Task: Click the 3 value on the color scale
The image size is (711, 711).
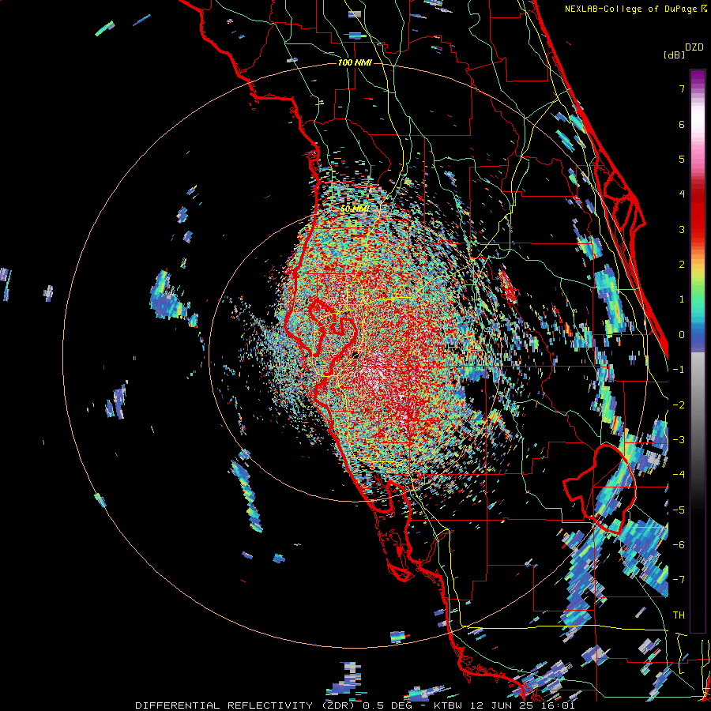Action: 682,229
